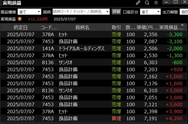
Task: Click the price 7,191 cell
Action: click(151, 118)
